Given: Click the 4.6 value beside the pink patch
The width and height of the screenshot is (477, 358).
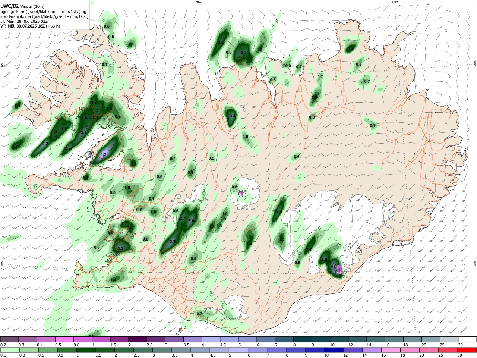Looking at the screenshot, I should coord(334,266).
